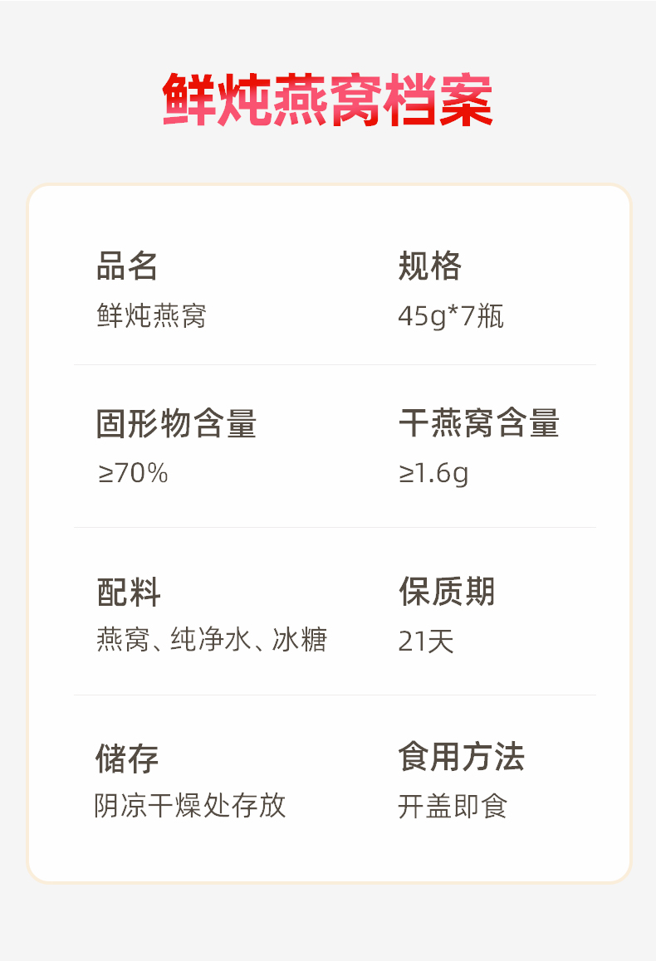656x961 pixels.
Task: Select the 品名 heading label
Action: coord(127,266)
